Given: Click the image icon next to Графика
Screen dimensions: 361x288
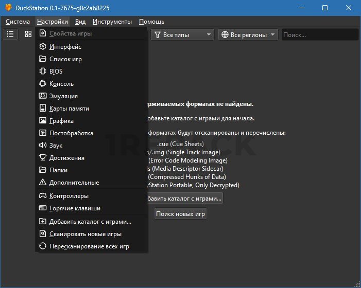Looking at the screenshot, I should pos(43,121).
